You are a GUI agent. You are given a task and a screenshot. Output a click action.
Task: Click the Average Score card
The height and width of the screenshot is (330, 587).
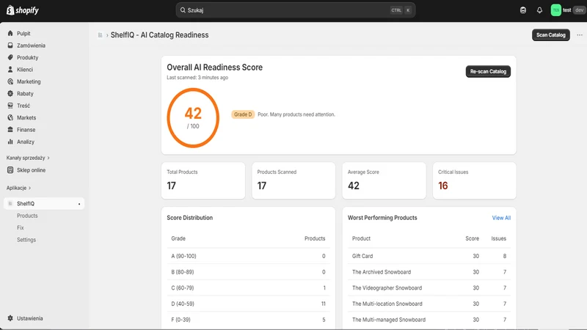384,180
